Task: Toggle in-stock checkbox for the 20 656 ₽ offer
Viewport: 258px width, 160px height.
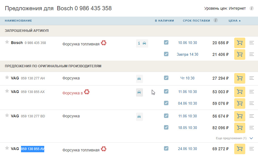Action: (166, 42)
